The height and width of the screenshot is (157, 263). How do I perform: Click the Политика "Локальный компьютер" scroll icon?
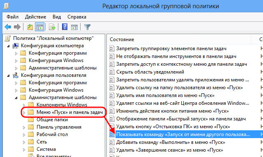(7, 38)
